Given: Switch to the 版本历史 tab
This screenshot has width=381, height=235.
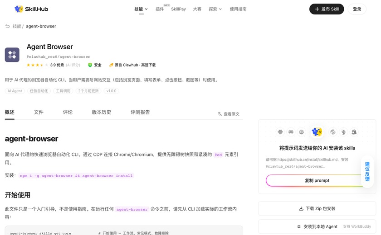Looking at the screenshot, I should coord(101,112).
